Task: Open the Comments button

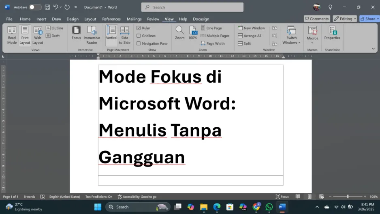Action: pyautogui.click(x=317, y=19)
